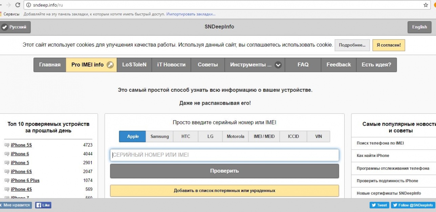Image resolution: width=436 pixels, height=212 pixels.
Task: Go to the LoSToleN section
Action: (134, 64)
